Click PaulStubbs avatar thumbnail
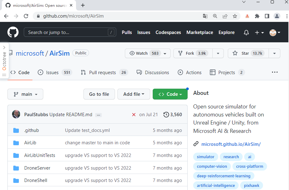289x190 pixels. [x=16, y=114]
